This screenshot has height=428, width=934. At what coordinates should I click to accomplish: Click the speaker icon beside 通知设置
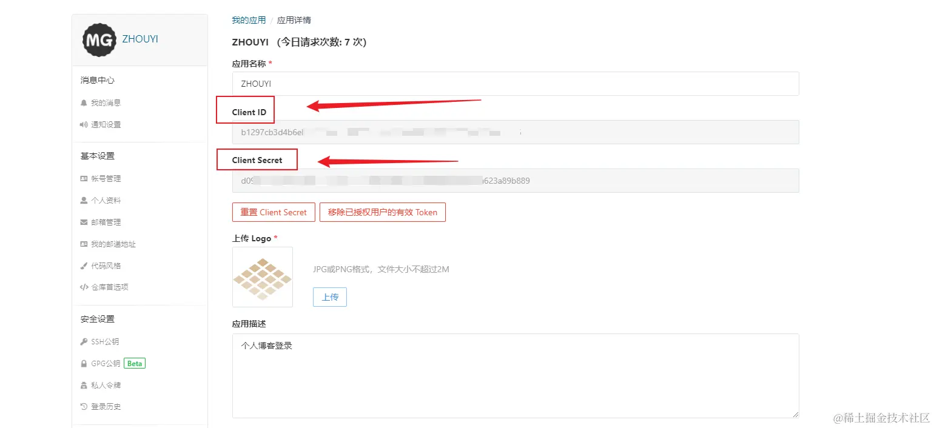tap(84, 125)
